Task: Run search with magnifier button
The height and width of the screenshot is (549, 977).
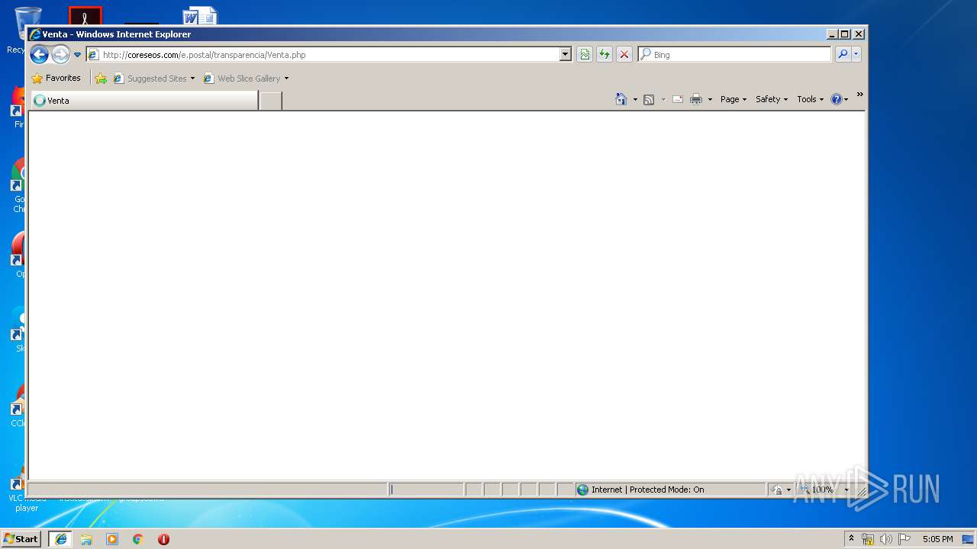Action: 843,54
